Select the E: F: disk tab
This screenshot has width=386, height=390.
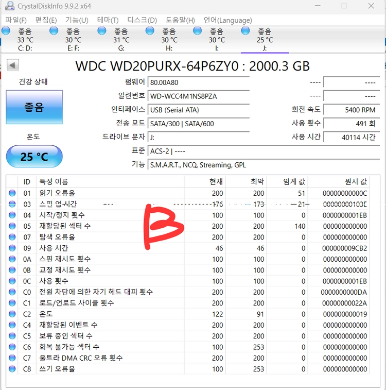pos(73,39)
